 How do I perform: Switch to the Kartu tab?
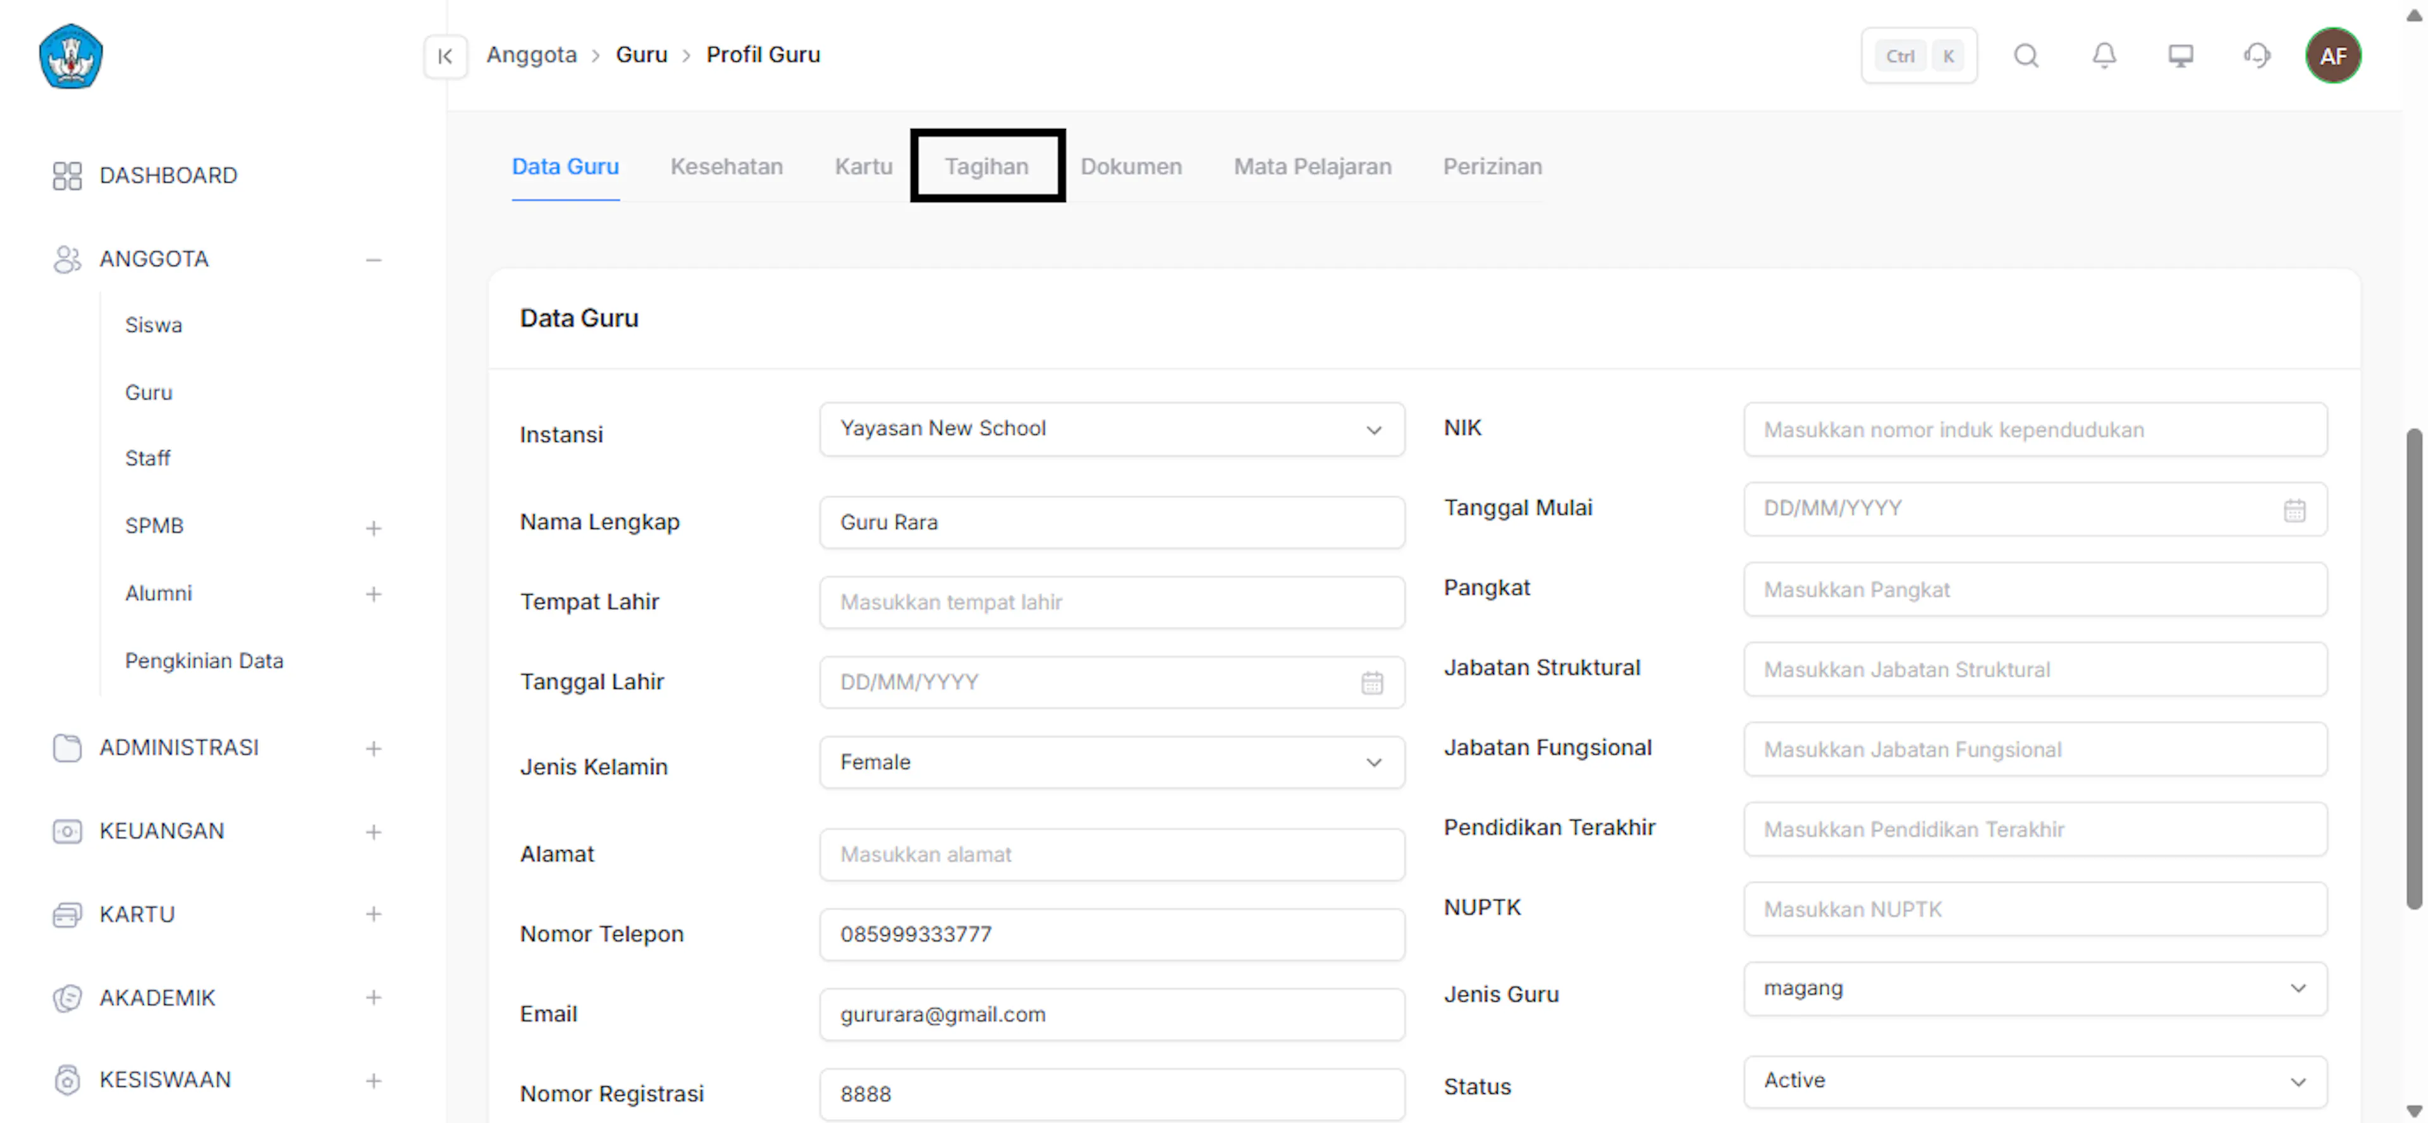click(862, 167)
